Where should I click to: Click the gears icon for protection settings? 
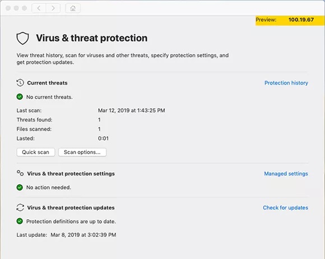point(20,173)
